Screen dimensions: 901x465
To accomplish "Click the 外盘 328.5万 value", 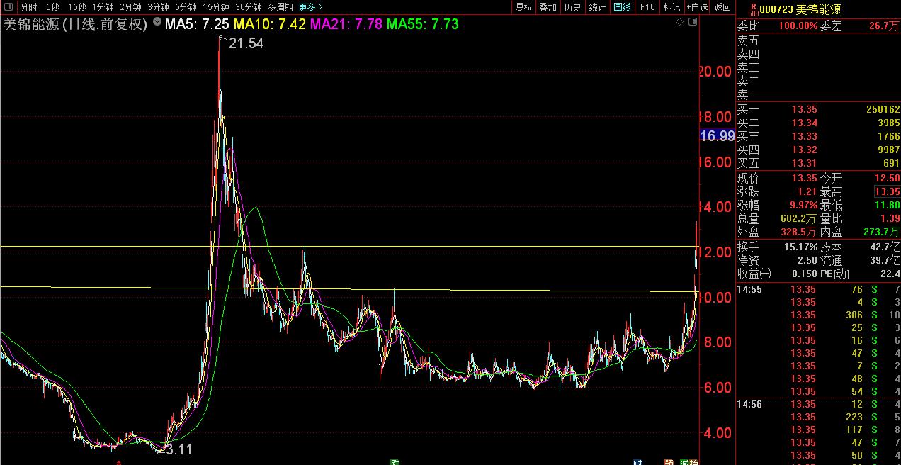I will pyautogui.click(x=798, y=232).
